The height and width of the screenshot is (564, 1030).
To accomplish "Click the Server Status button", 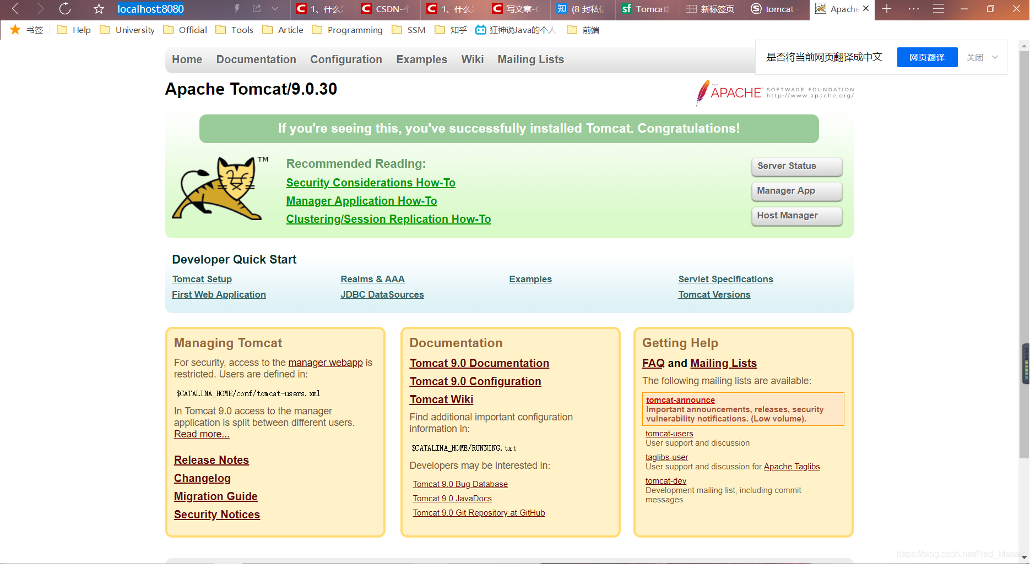I will pyautogui.click(x=796, y=166).
